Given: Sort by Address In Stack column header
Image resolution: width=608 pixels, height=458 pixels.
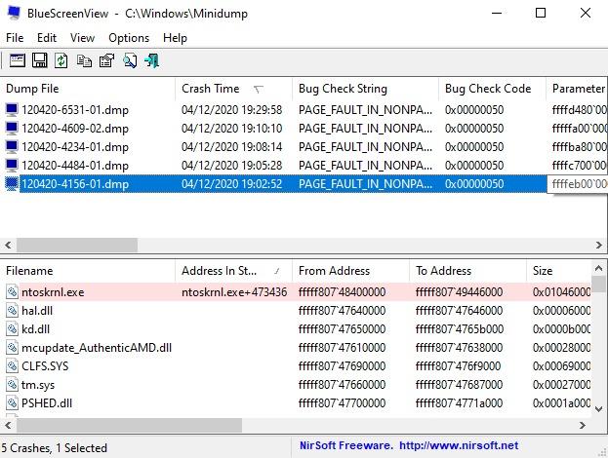Looking at the screenshot, I should click(234, 271).
